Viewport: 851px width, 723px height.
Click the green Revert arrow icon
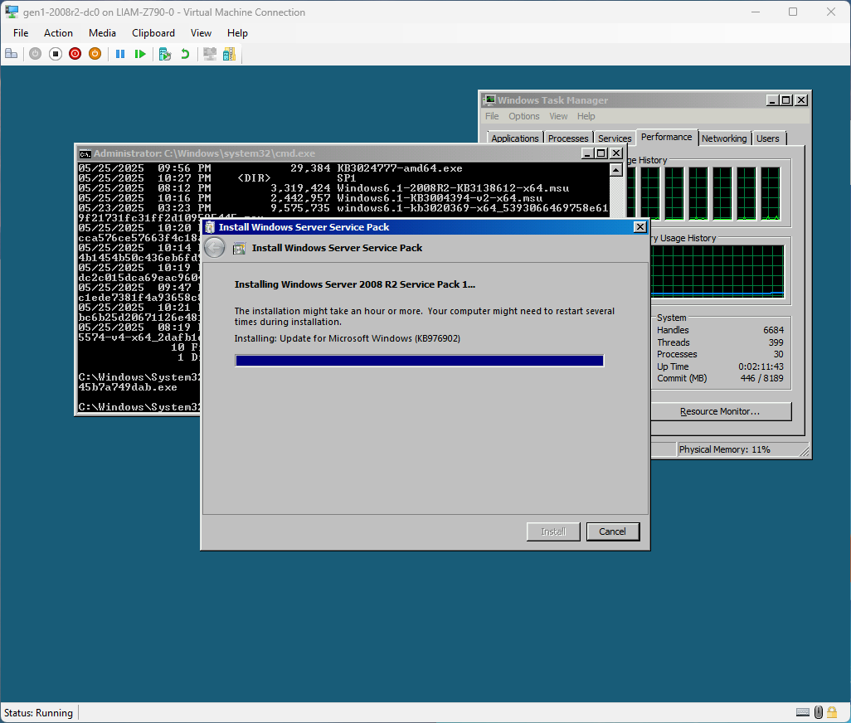click(x=185, y=54)
